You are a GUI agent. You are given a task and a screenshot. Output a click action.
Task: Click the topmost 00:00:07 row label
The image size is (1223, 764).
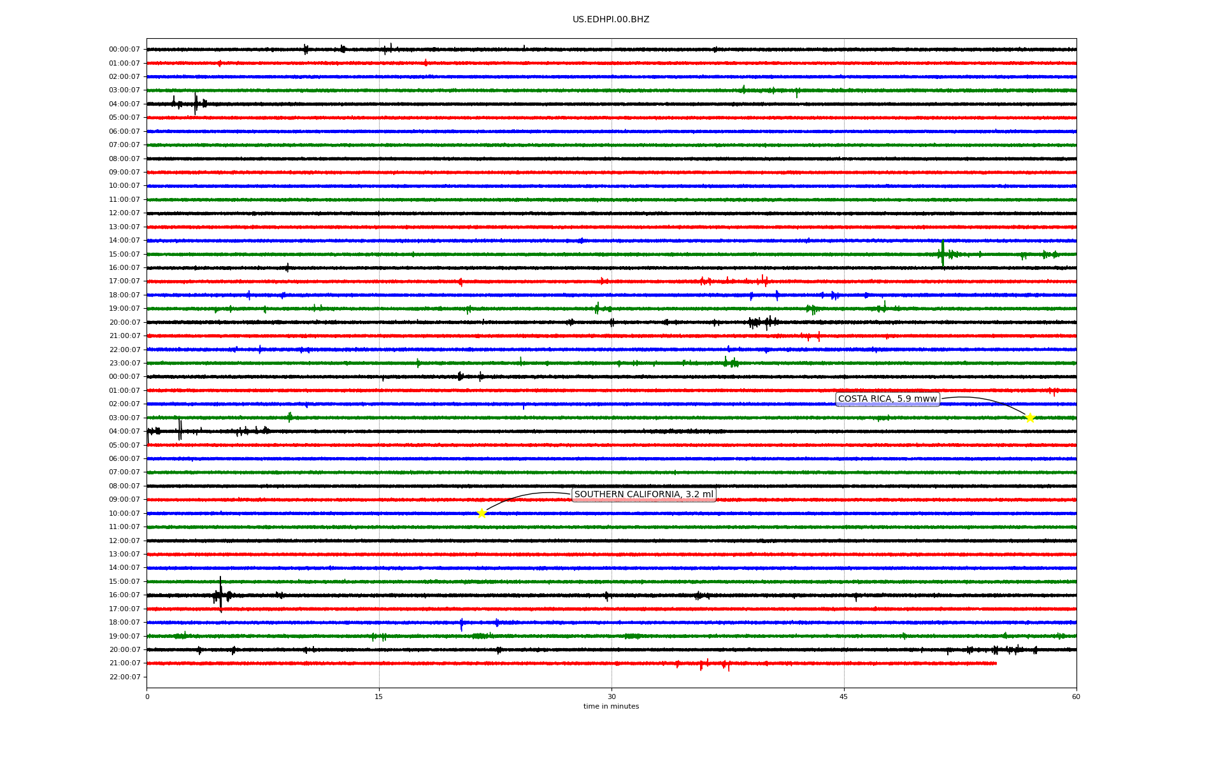point(124,50)
